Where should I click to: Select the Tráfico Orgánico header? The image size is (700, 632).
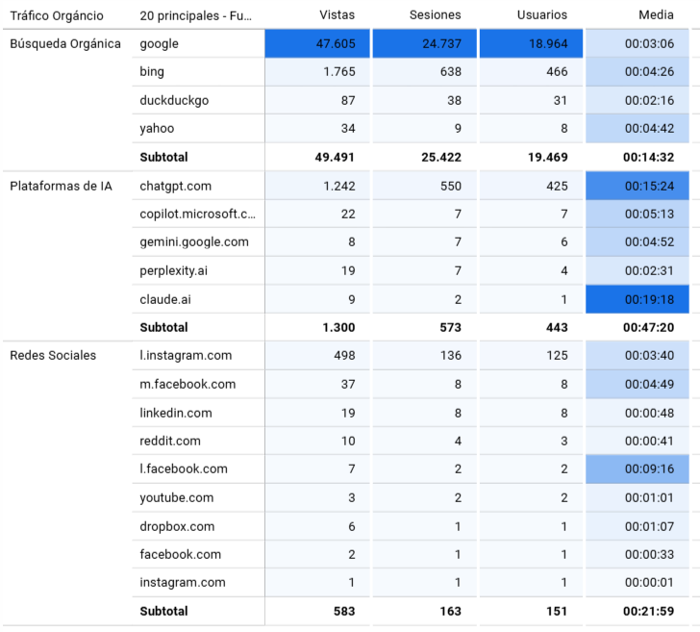coord(57,15)
